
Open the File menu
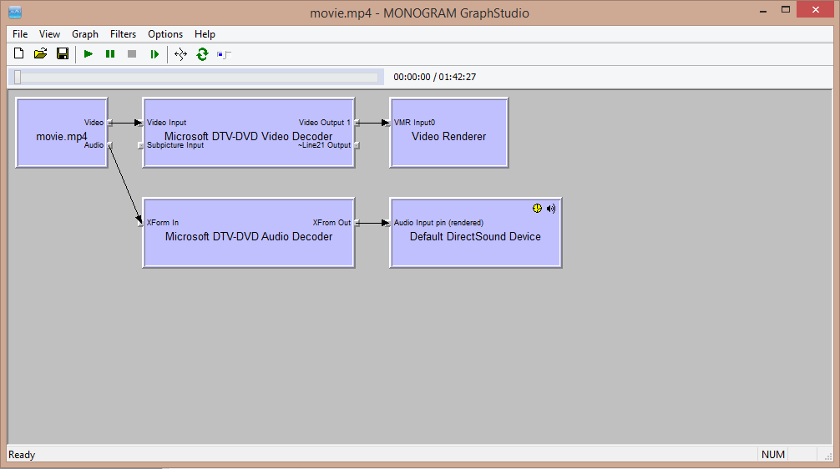pos(20,33)
